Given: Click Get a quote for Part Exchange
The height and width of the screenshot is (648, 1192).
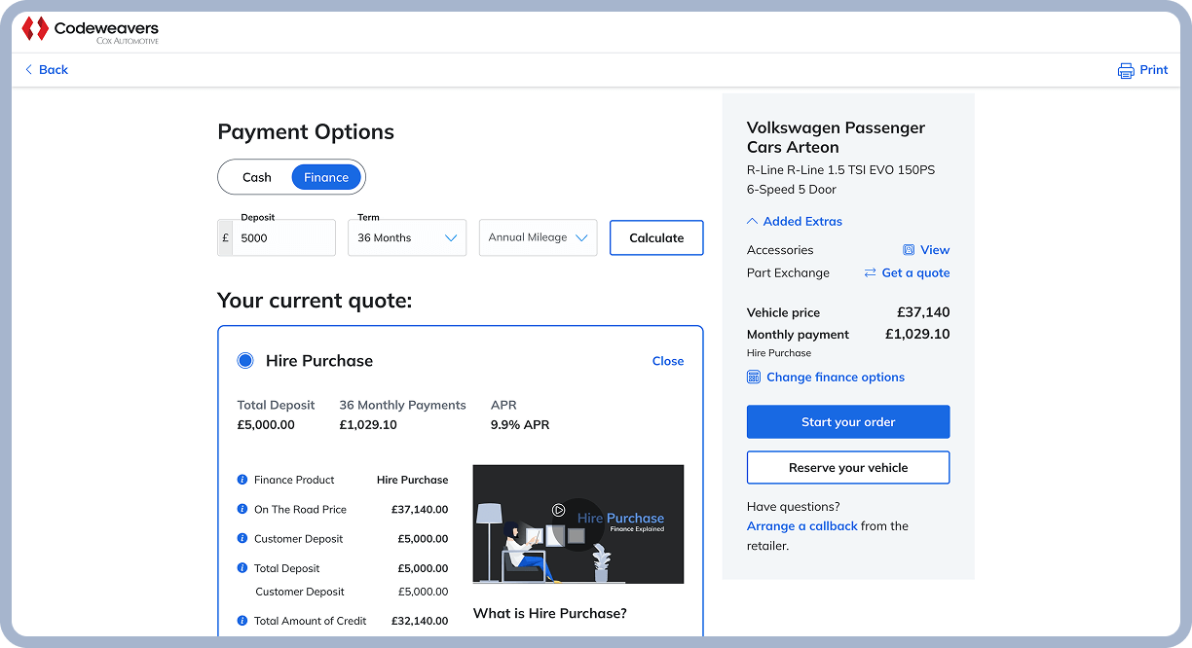Looking at the screenshot, I should pos(915,273).
